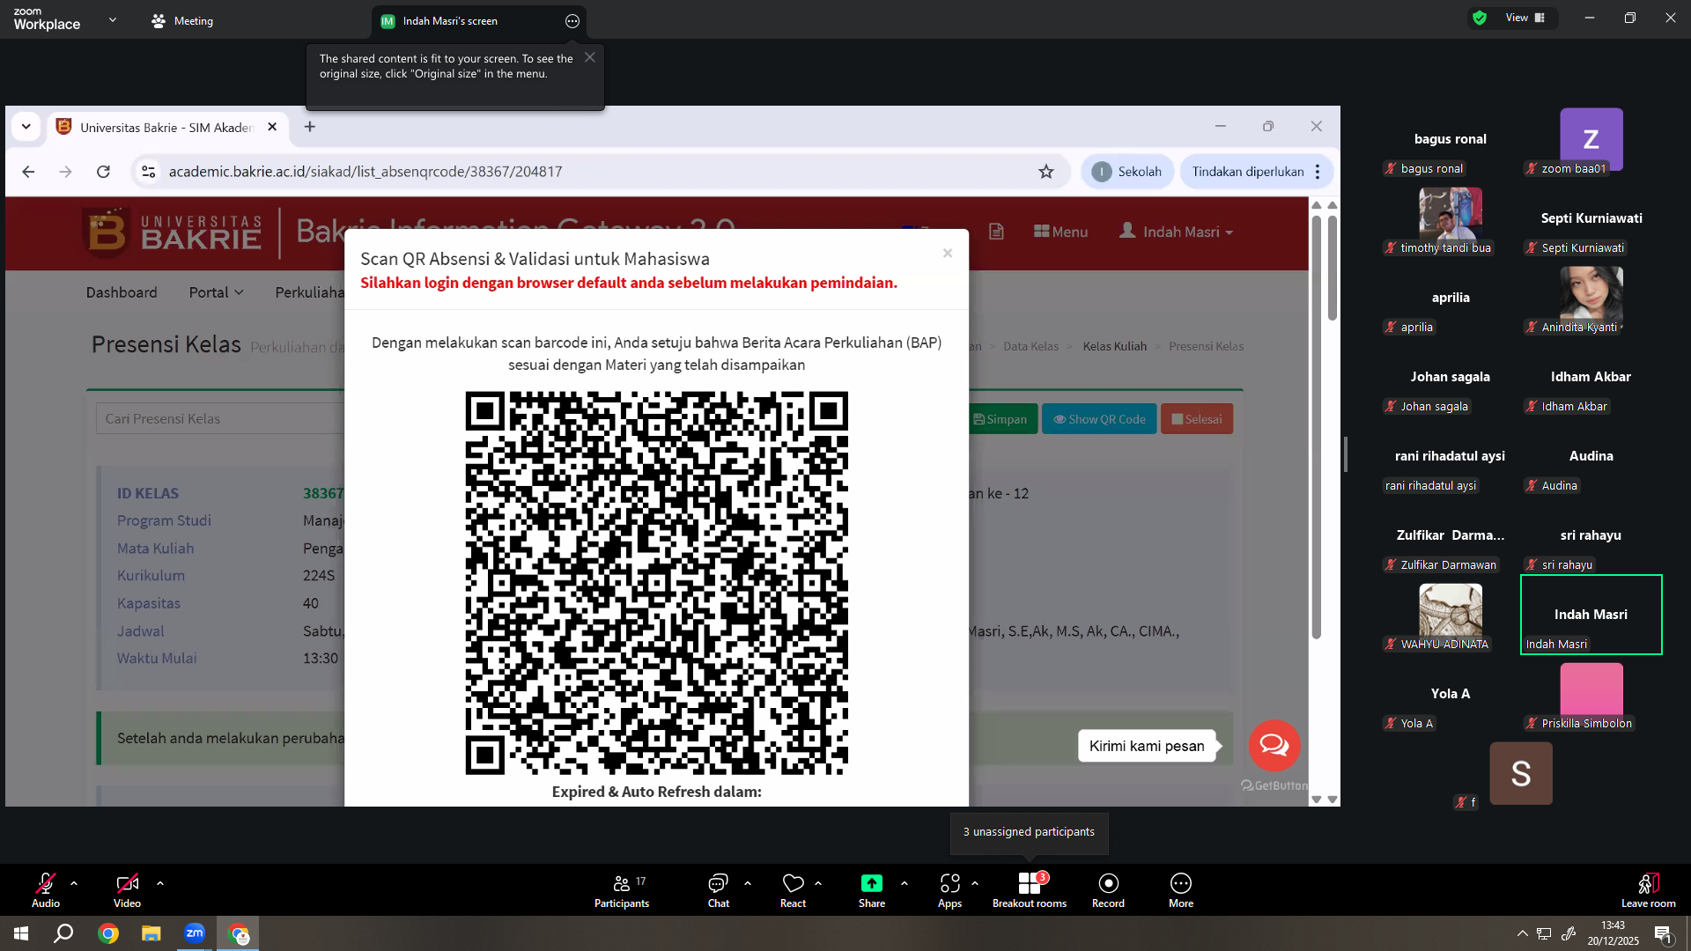Image resolution: width=1691 pixels, height=951 pixels.
Task: Expand chat options arrow next to Chat
Action: pos(748,882)
